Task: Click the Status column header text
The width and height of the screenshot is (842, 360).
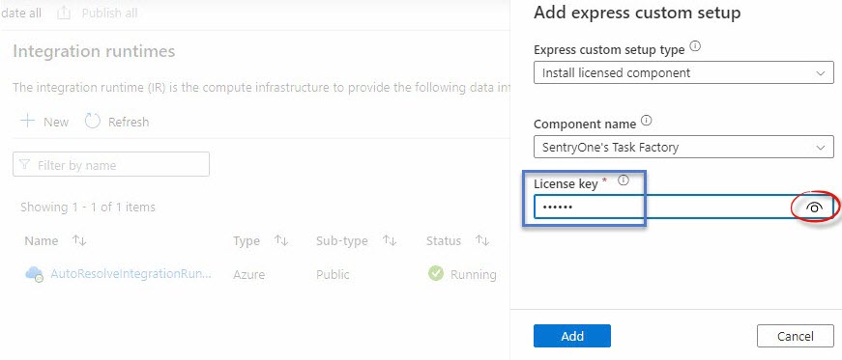Action: (444, 241)
